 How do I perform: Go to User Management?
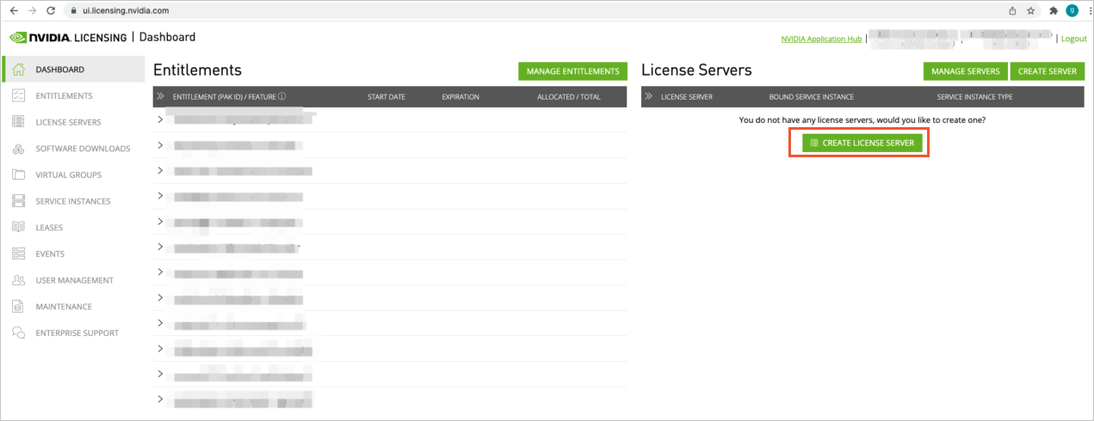74,280
